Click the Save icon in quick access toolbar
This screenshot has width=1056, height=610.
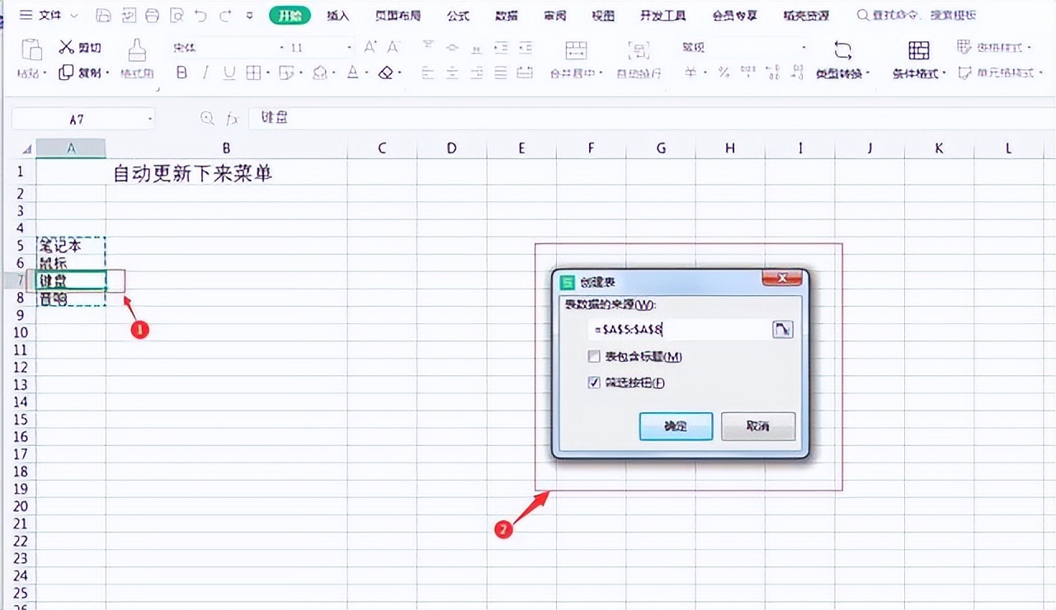103,15
